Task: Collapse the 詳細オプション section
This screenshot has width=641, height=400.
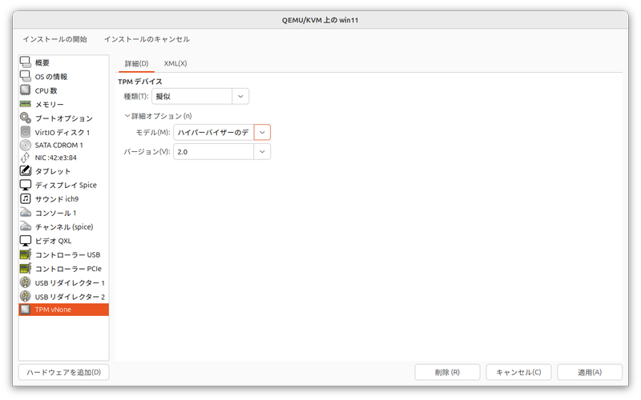Action: click(158, 116)
